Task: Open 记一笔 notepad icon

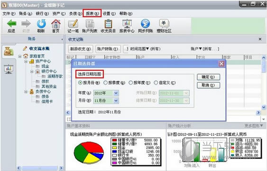Action: coord(73,24)
